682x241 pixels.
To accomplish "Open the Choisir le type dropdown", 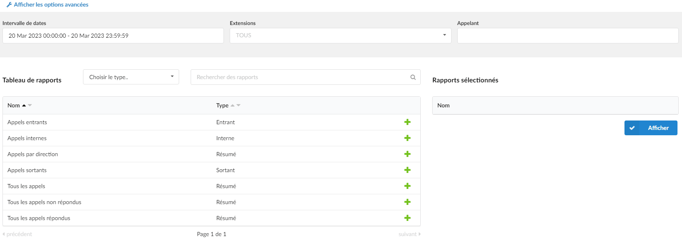I will pos(131,77).
